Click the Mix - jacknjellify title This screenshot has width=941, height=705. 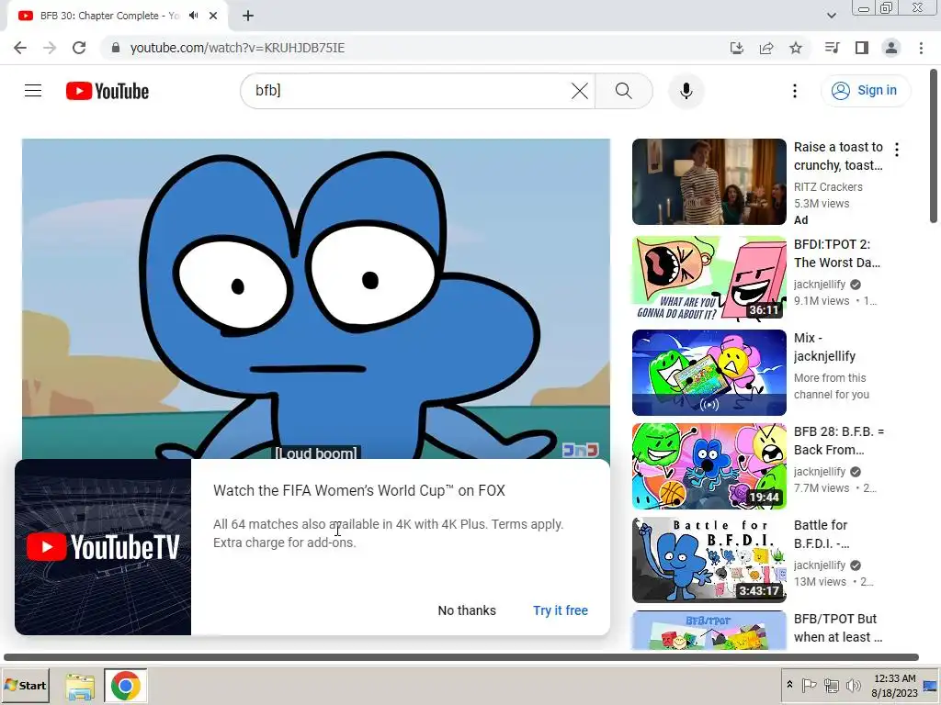coord(824,347)
